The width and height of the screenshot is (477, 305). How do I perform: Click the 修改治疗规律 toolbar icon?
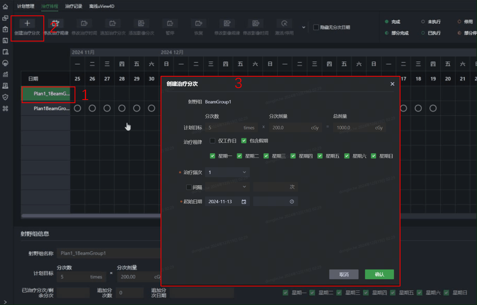click(56, 23)
